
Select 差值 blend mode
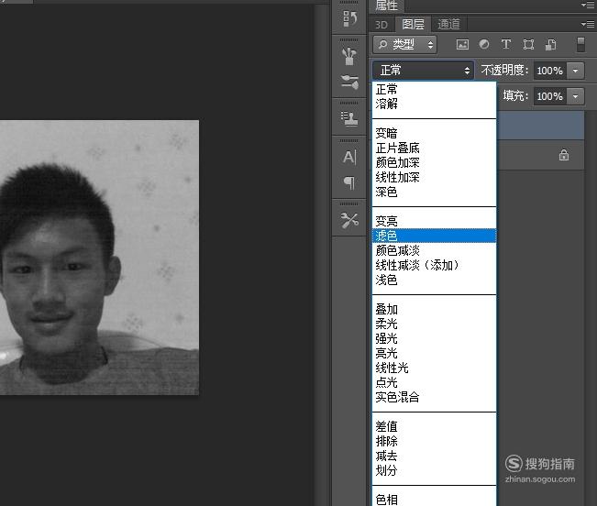click(x=434, y=426)
